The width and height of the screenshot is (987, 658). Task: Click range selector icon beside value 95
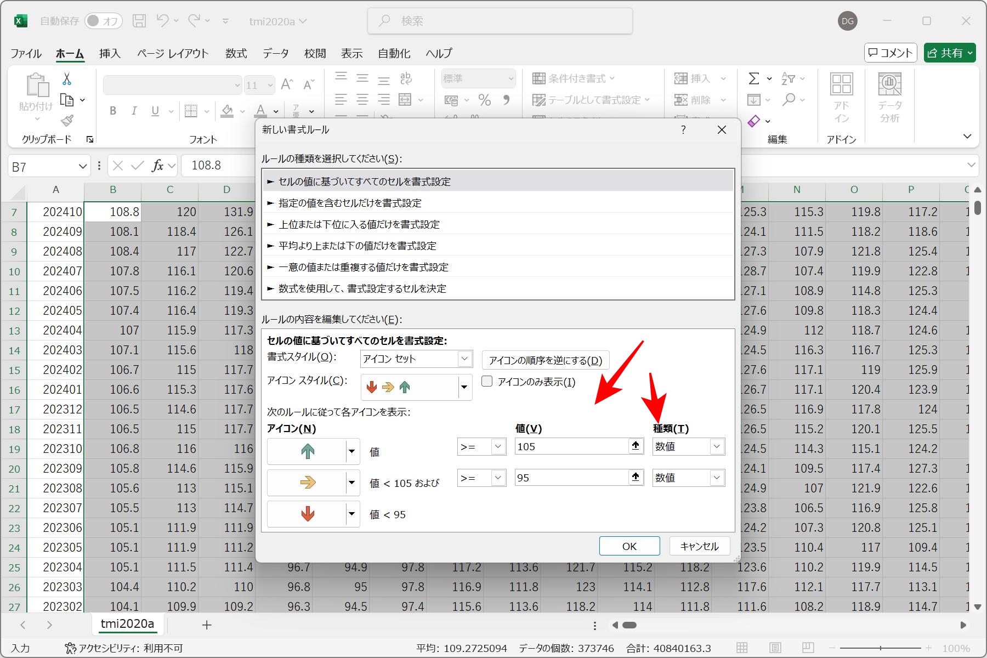tap(636, 478)
